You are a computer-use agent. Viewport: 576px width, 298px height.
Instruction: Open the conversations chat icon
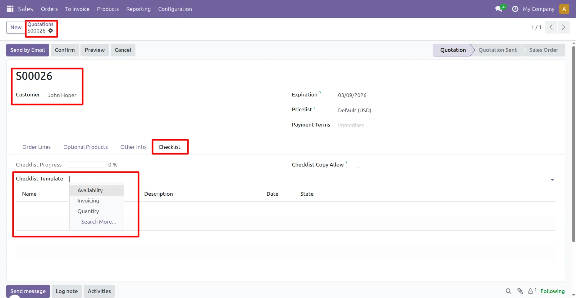click(499, 9)
